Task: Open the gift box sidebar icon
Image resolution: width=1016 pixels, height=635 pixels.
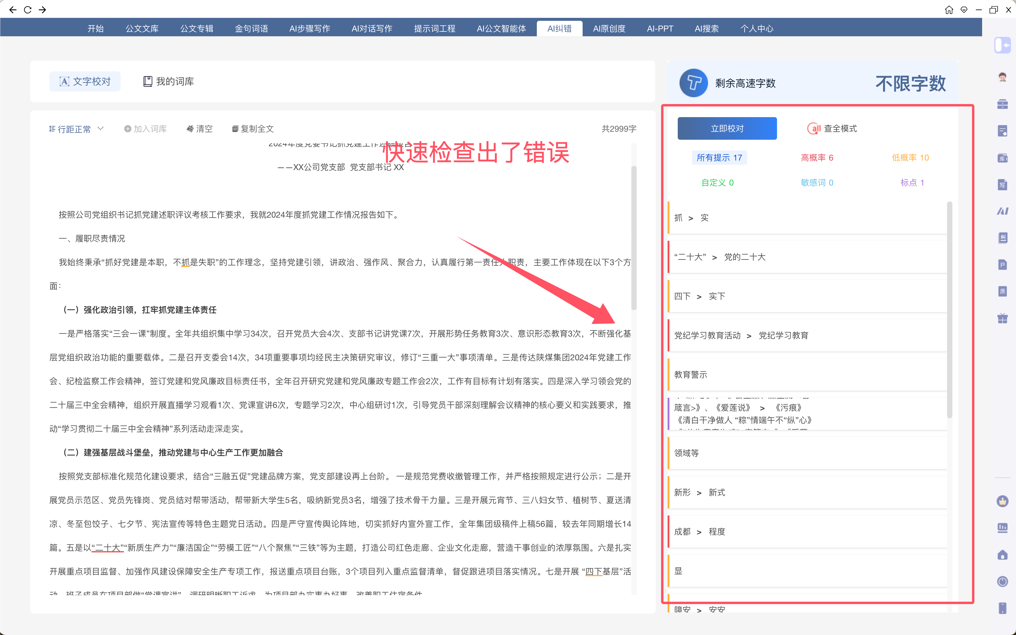Action: point(1003,318)
